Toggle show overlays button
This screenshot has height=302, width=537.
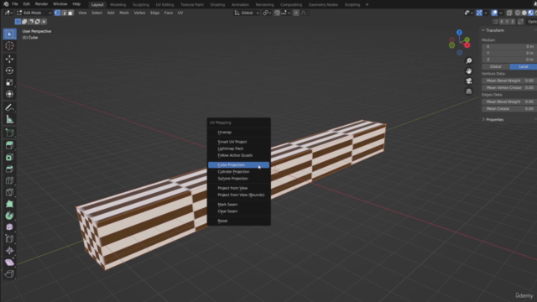pyautogui.click(x=494, y=13)
